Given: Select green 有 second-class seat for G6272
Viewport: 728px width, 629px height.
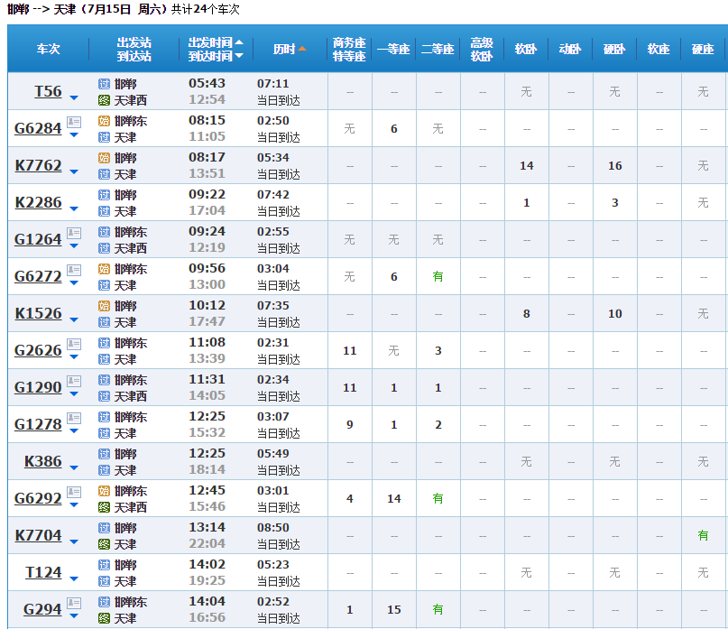Looking at the screenshot, I should click(438, 276).
